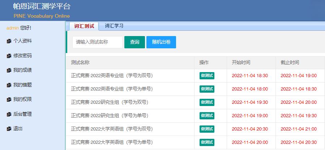Start 做测试 for 2022大学英语组 单号

coord(207,142)
